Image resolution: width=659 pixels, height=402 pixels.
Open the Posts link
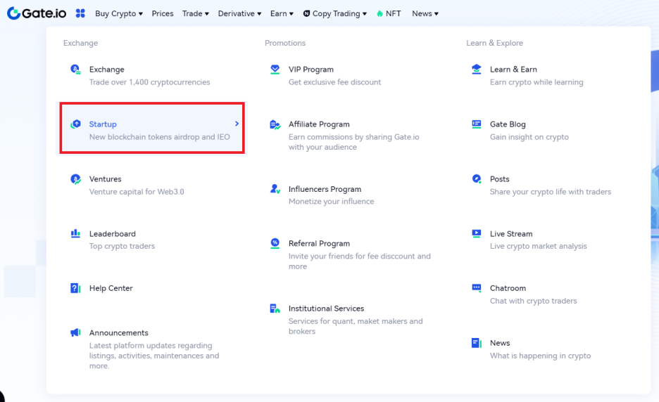pyautogui.click(x=500, y=179)
